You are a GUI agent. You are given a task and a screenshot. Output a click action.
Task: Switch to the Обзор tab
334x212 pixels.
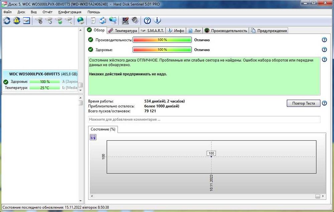(96, 30)
